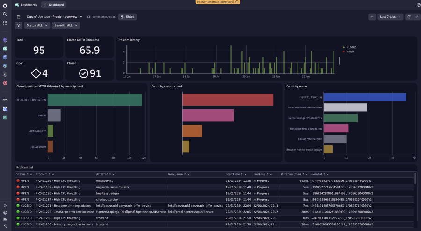Image resolution: width=421 pixels, height=231 pixels.
Task: Open the help icon at top right
Action: tap(418, 5)
